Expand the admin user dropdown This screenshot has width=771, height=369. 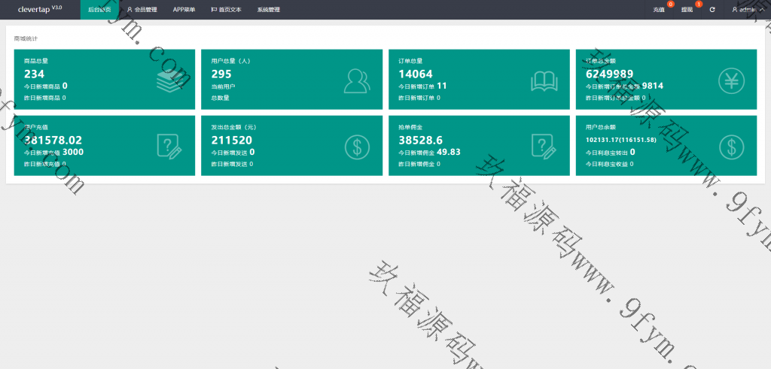(x=747, y=10)
